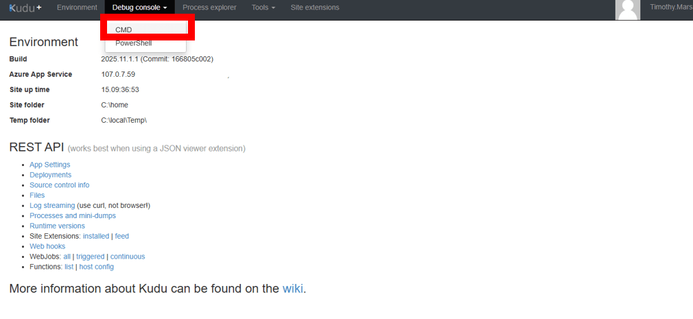The width and height of the screenshot is (693, 319).
Task: Open the Files API link
Action: 37,196
